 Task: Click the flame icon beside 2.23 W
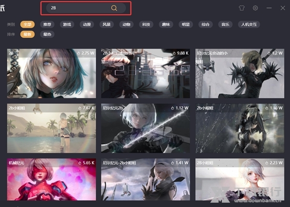266,163
